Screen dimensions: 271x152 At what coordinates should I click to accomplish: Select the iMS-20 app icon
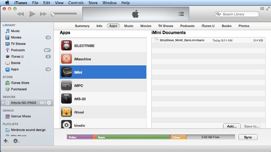66,99
